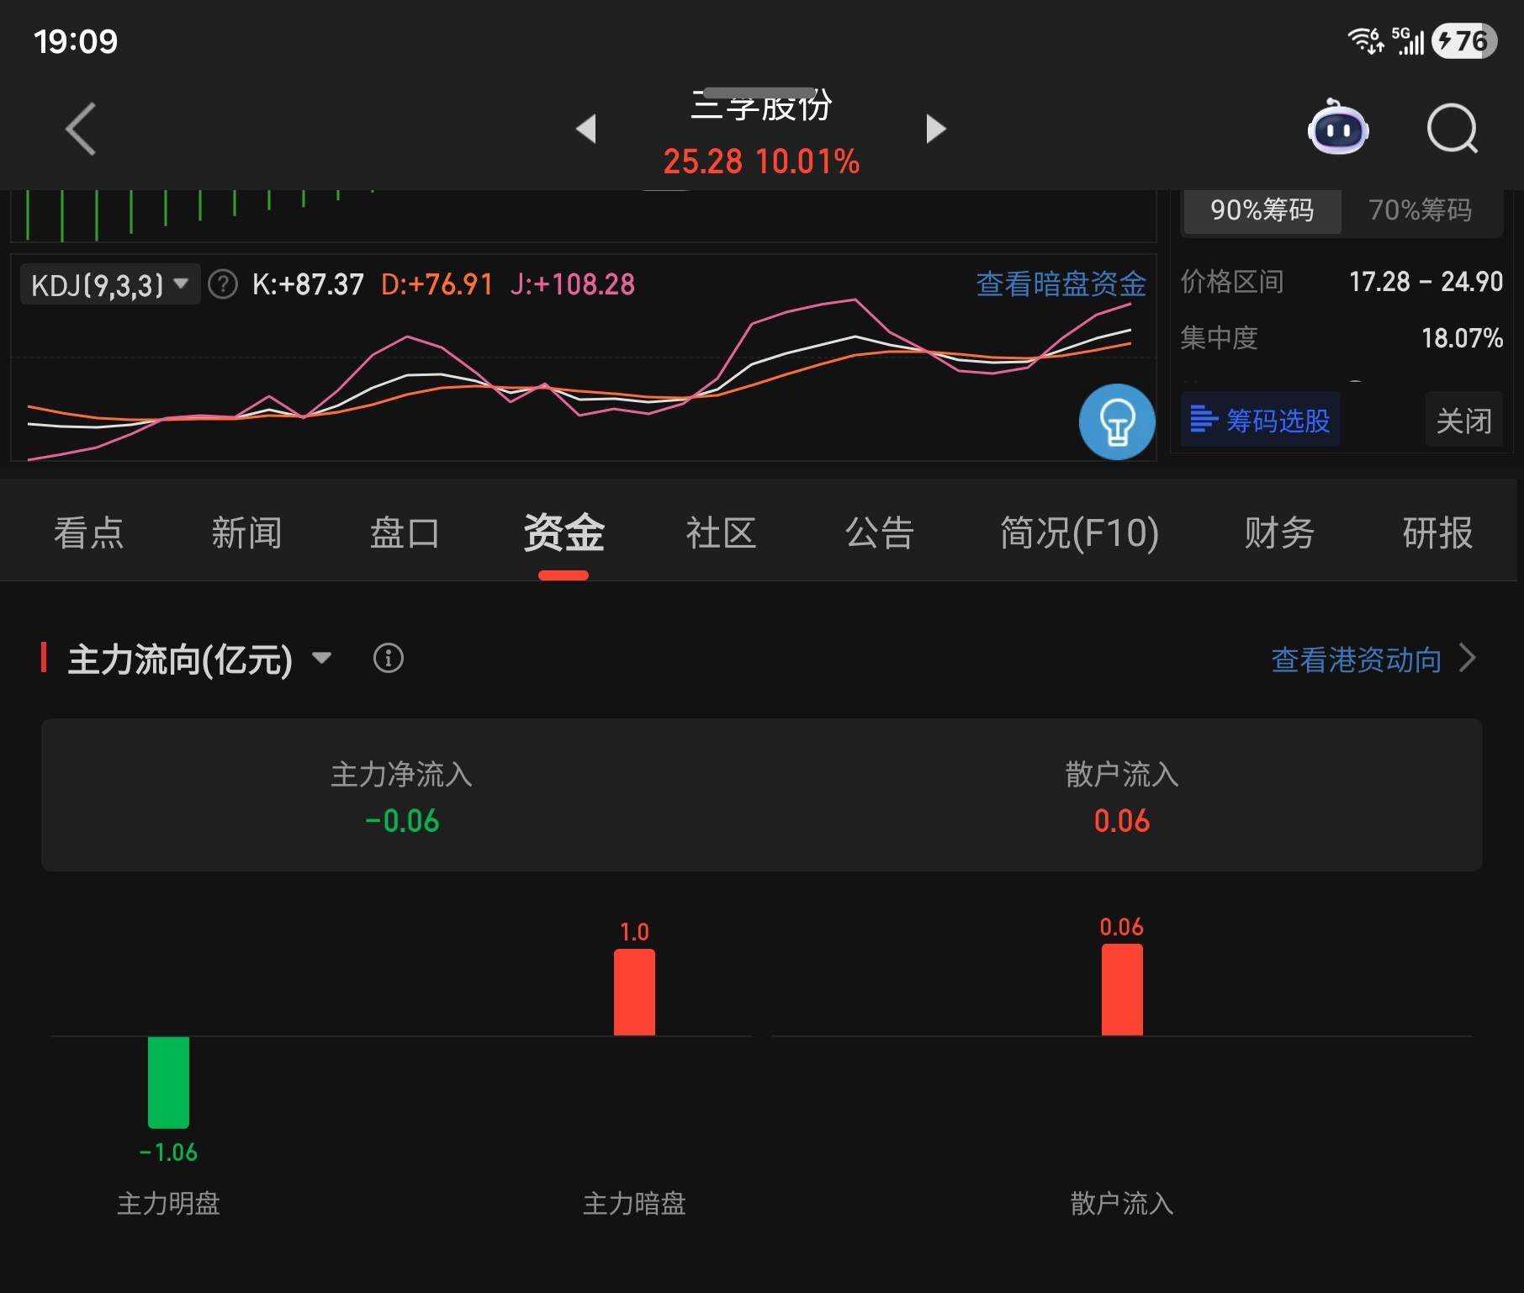Screen dimensions: 1524x1293
Task: Open the 简况(F10) tab
Action: tap(1079, 533)
